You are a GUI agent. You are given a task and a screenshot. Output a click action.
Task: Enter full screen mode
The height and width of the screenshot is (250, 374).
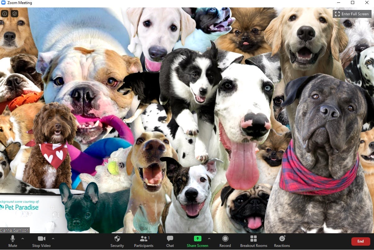tap(352, 14)
